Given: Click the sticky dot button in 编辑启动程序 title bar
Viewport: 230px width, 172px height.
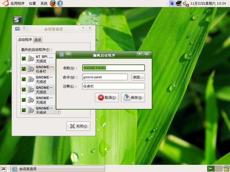Looking at the screenshot, I should [x=68, y=54].
